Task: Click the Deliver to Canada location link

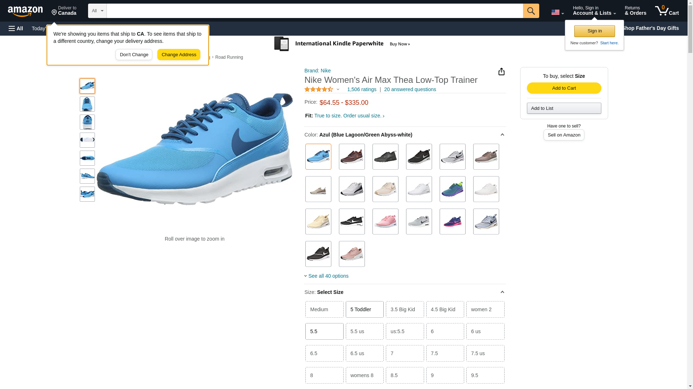Action: click(64, 11)
